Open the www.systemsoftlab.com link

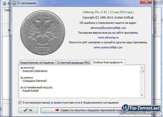coord(108,47)
